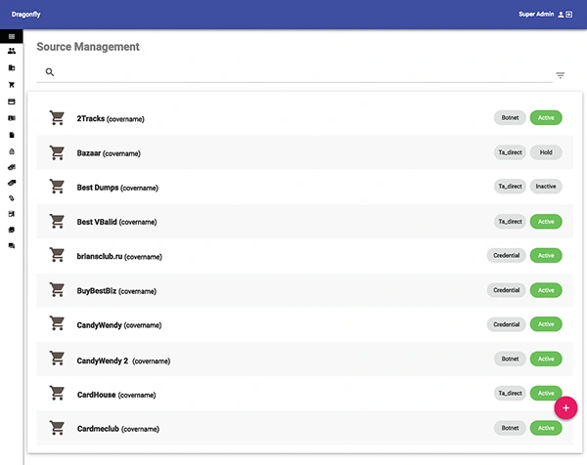The height and width of the screenshot is (465, 587).
Task: Click the Ta_direct tag on Best Dumps row
Action: (510, 187)
